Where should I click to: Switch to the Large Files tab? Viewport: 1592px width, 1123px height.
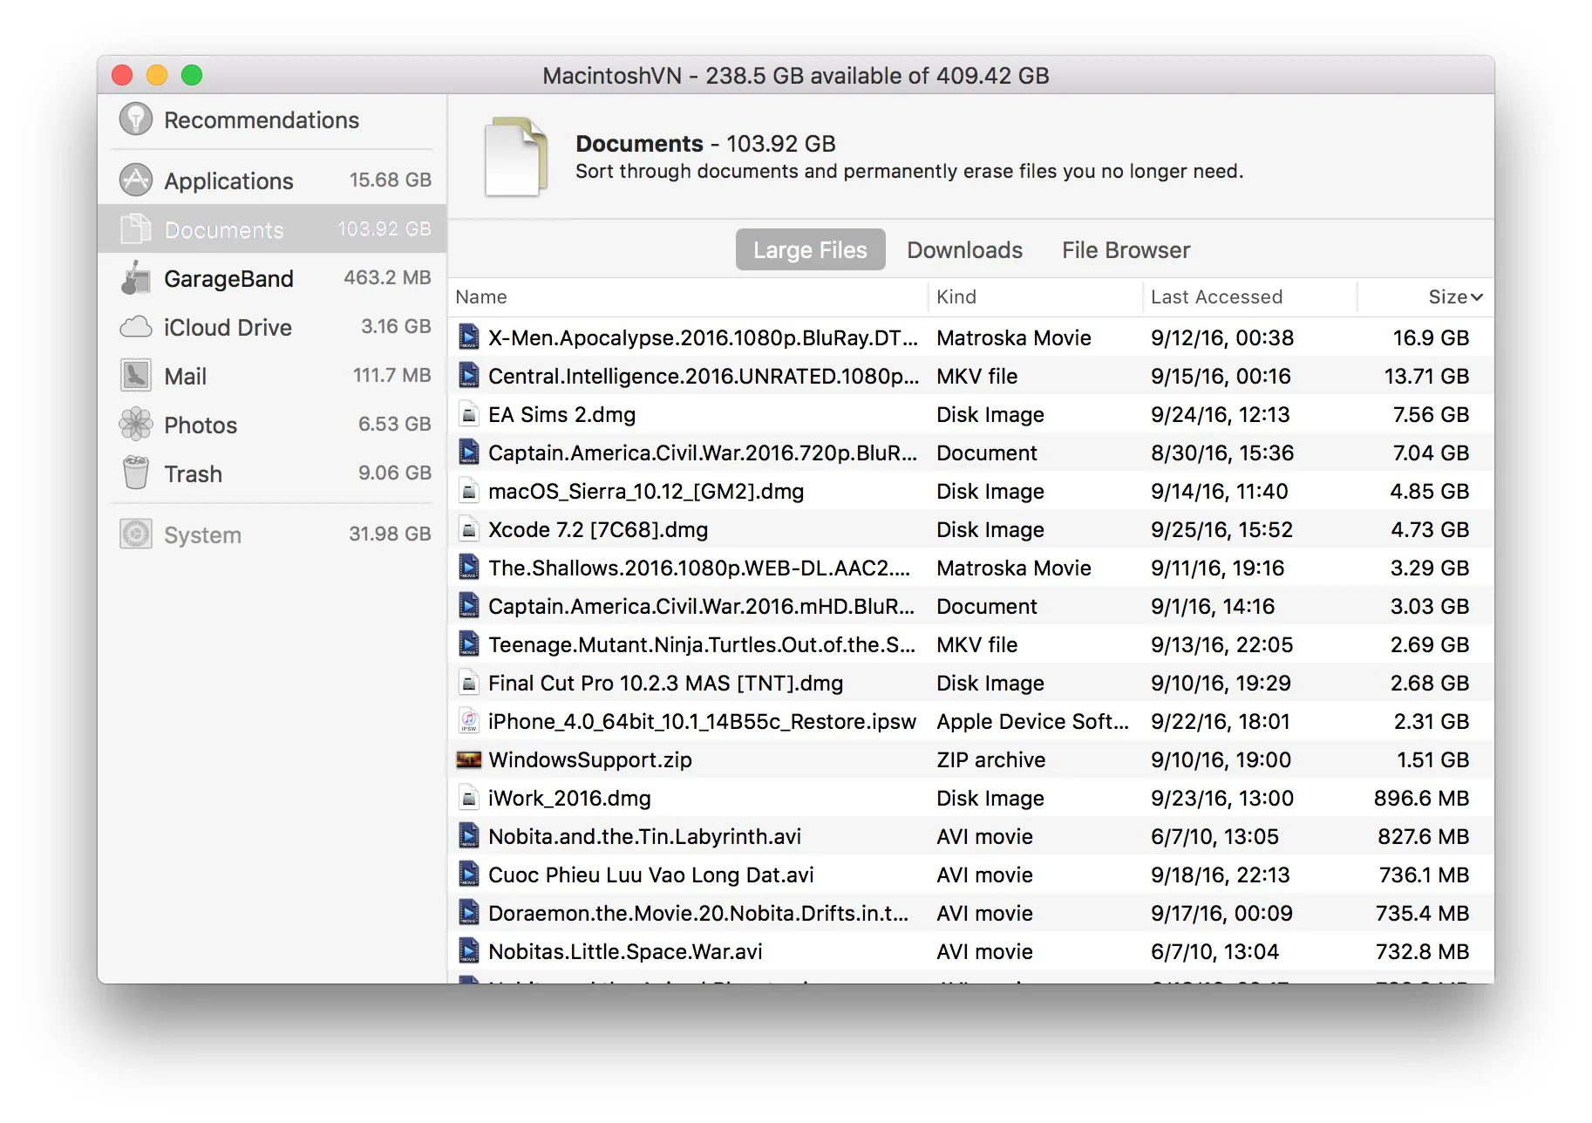pyautogui.click(x=810, y=250)
